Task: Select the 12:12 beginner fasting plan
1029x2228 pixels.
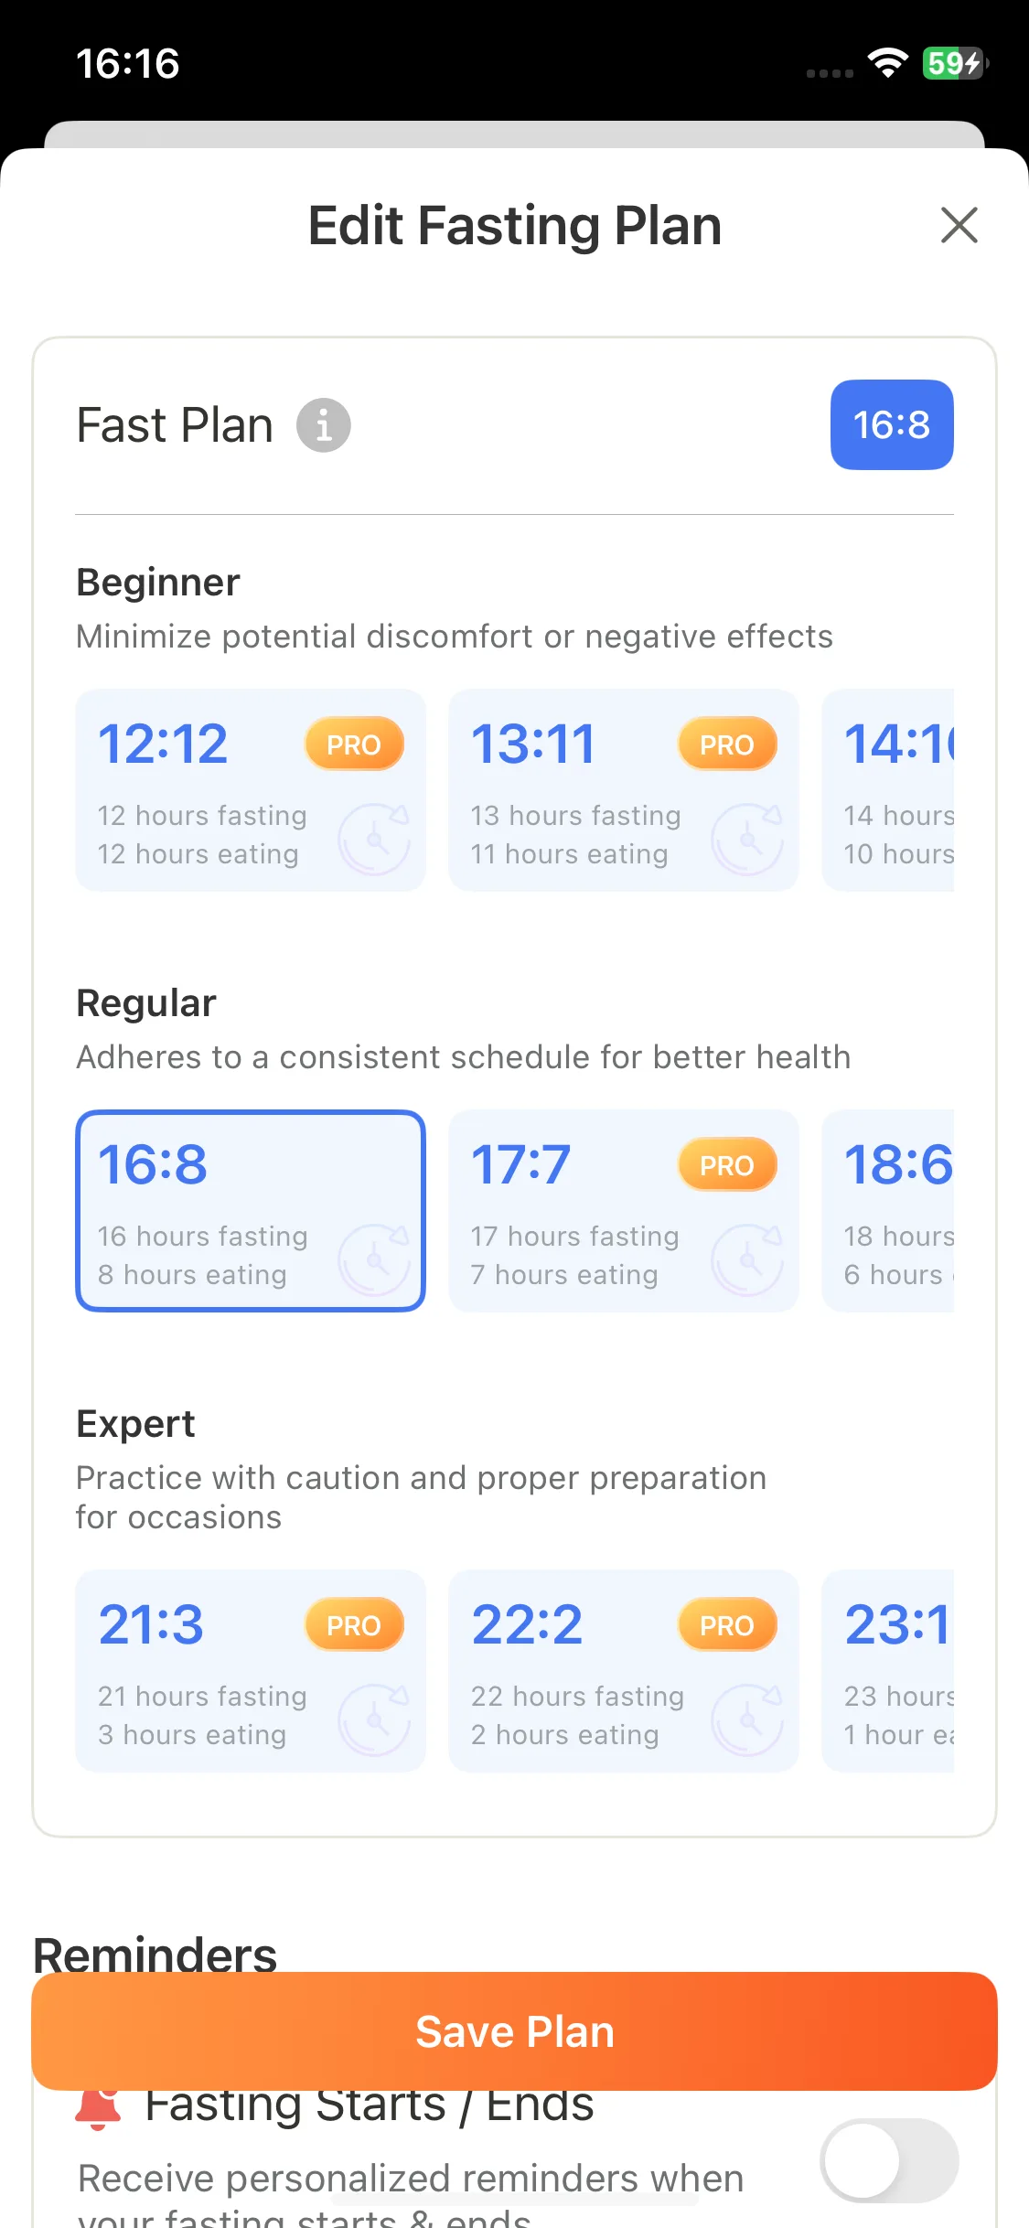Action: [251, 790]
